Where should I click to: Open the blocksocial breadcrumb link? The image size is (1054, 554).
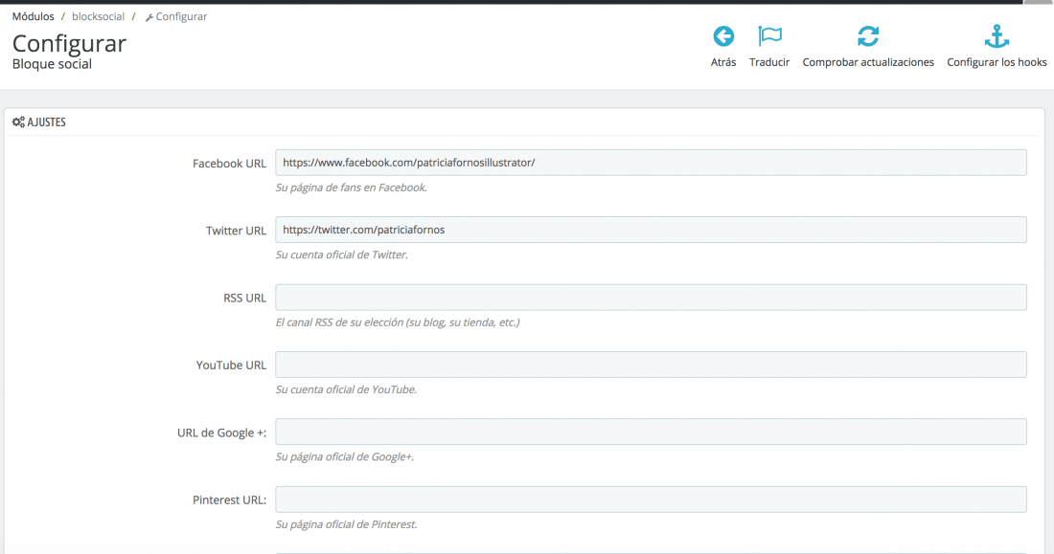[98, 17]
